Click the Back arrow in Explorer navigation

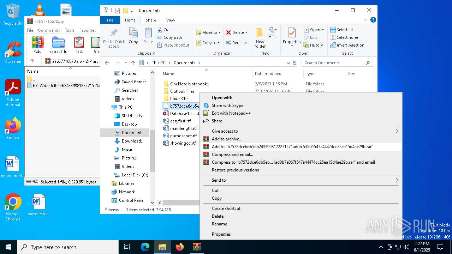tap(107, 63)
